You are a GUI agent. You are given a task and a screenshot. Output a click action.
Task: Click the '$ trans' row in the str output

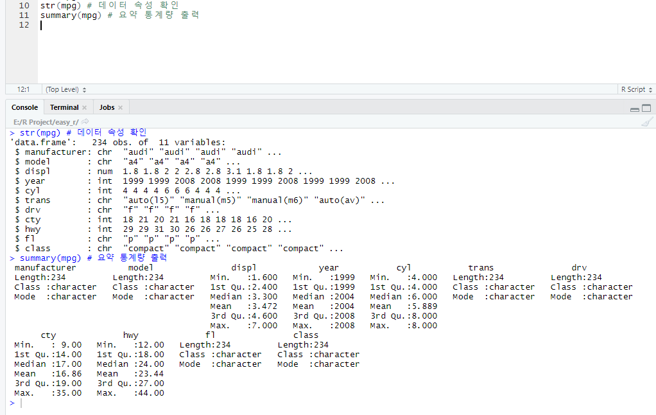(x=200, y=200)
